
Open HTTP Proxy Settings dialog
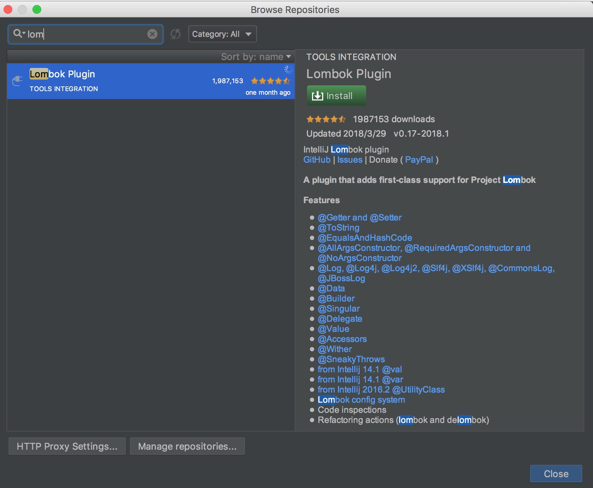(67, 446)
